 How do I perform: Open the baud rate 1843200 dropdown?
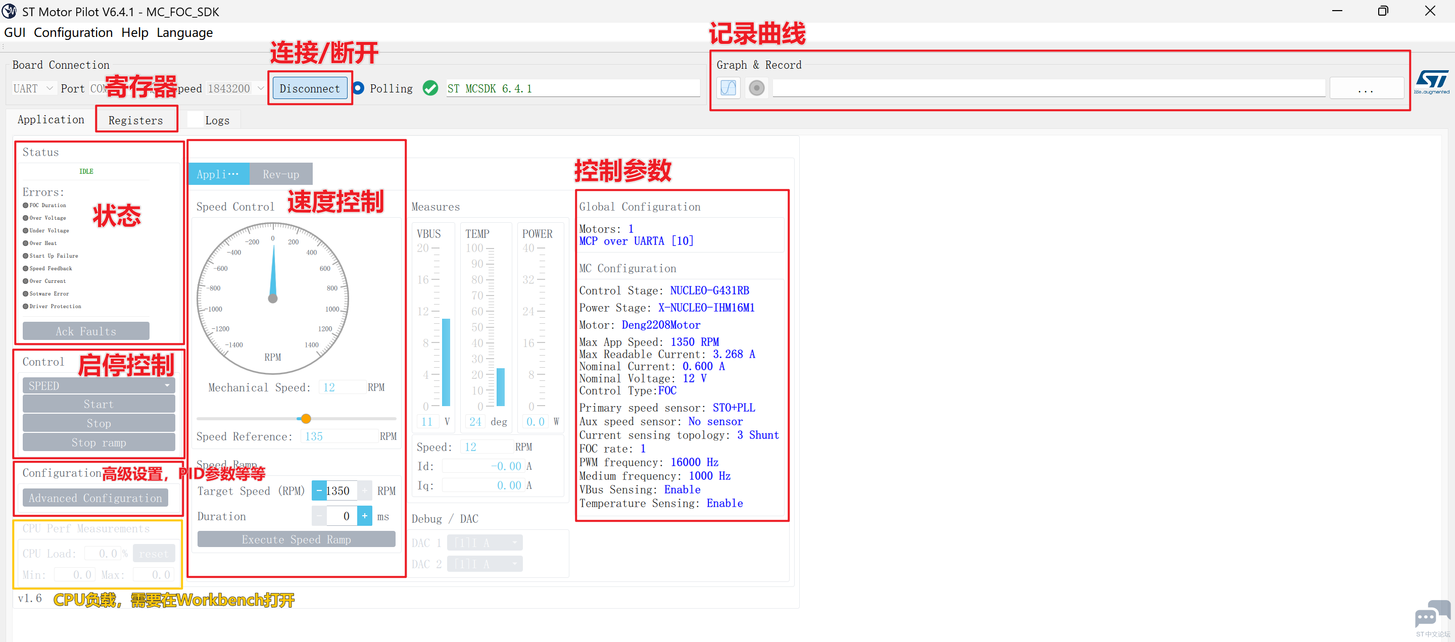235,89
